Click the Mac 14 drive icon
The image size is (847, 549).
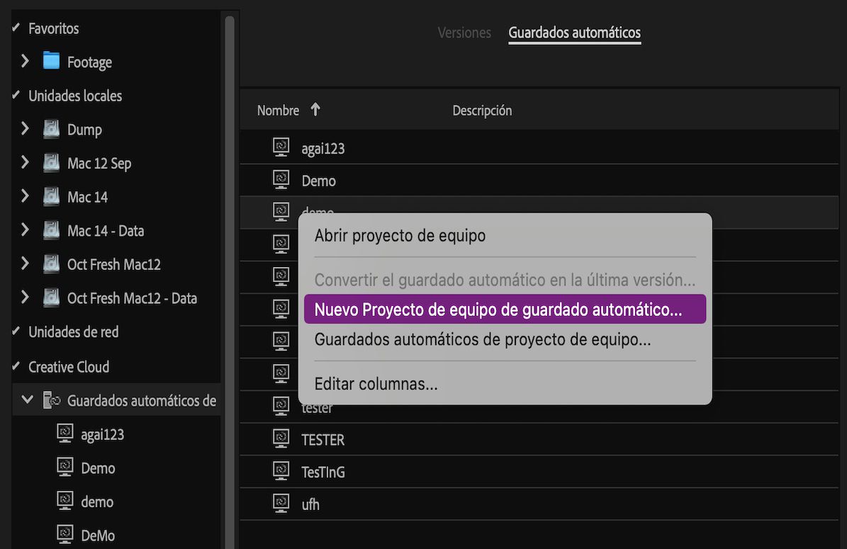52,196
